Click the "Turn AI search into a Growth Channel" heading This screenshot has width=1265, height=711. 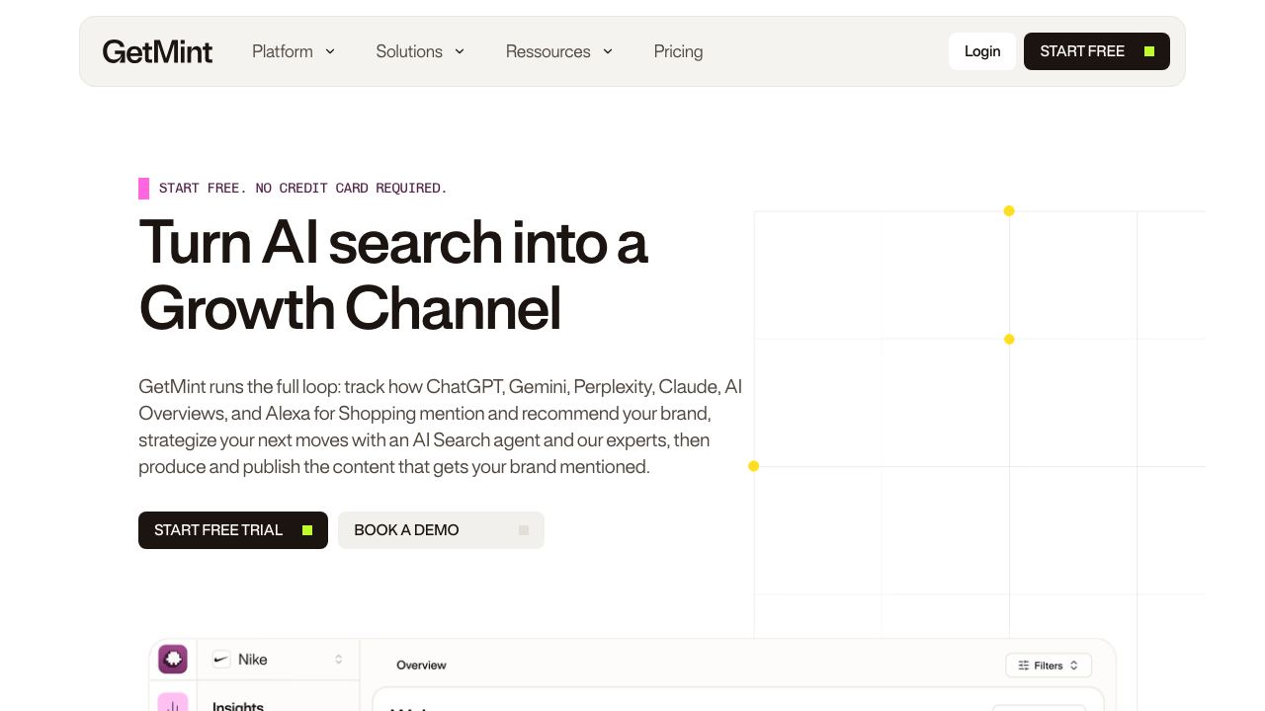click(x=393, y=275)
